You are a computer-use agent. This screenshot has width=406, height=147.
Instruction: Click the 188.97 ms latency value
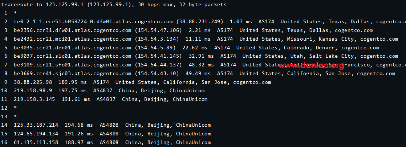point(79,142)
